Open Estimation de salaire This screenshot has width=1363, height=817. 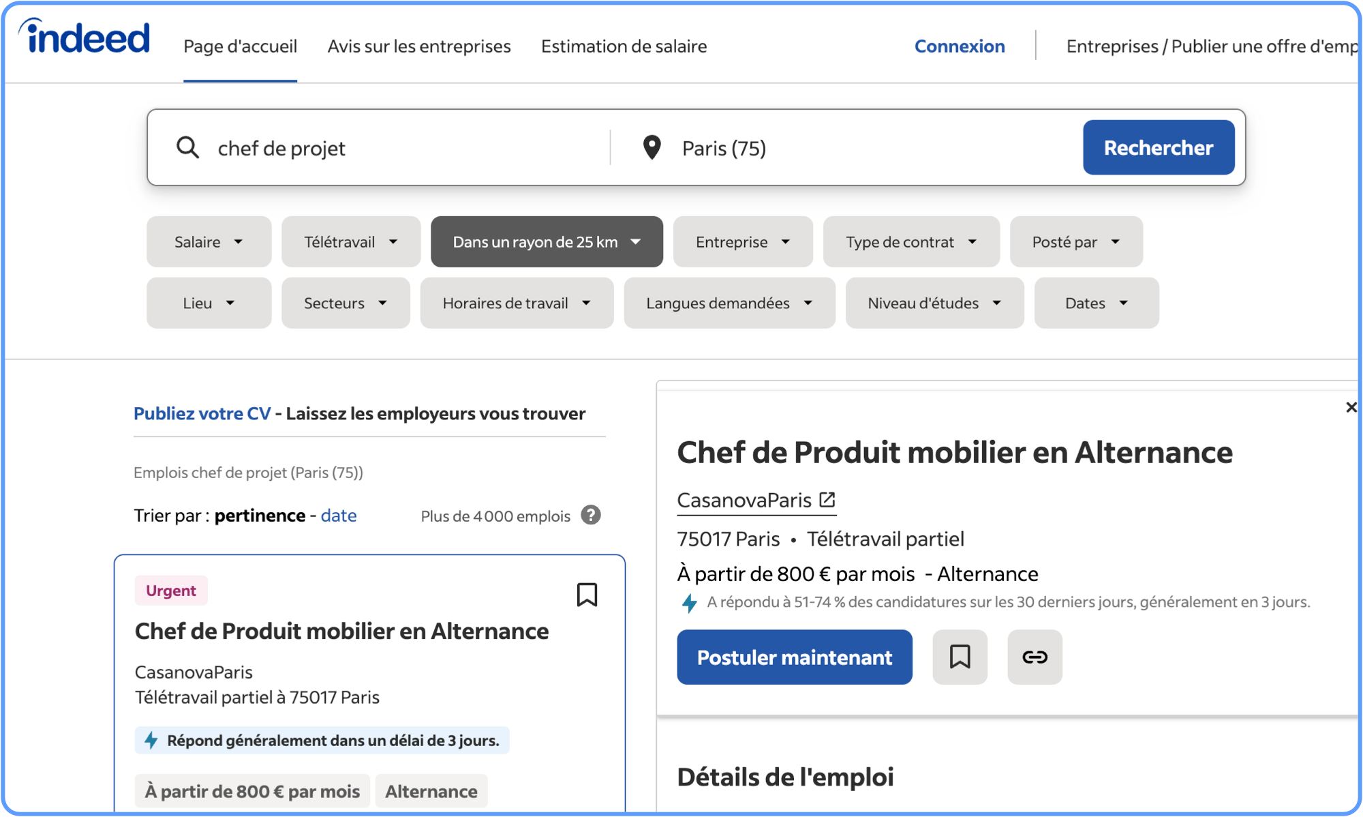624,46
